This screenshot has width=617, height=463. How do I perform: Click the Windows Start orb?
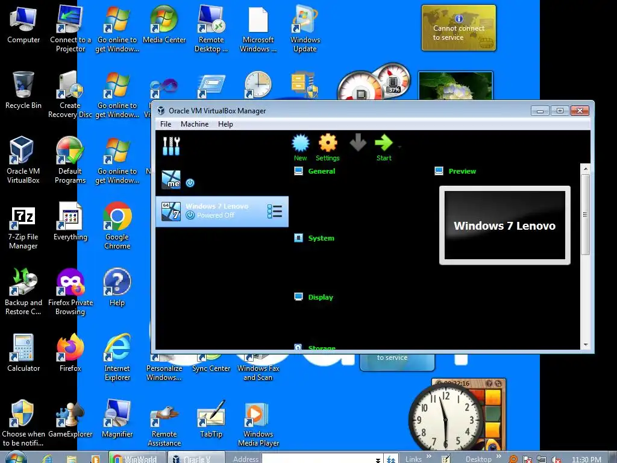pyautogui.click(x=16, y=458)
